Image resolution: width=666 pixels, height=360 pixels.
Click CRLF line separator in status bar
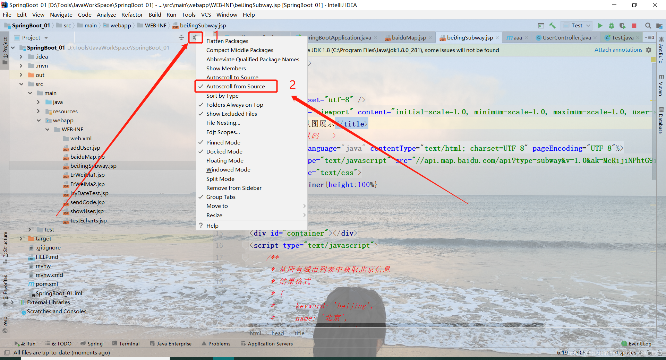point(579,352)
